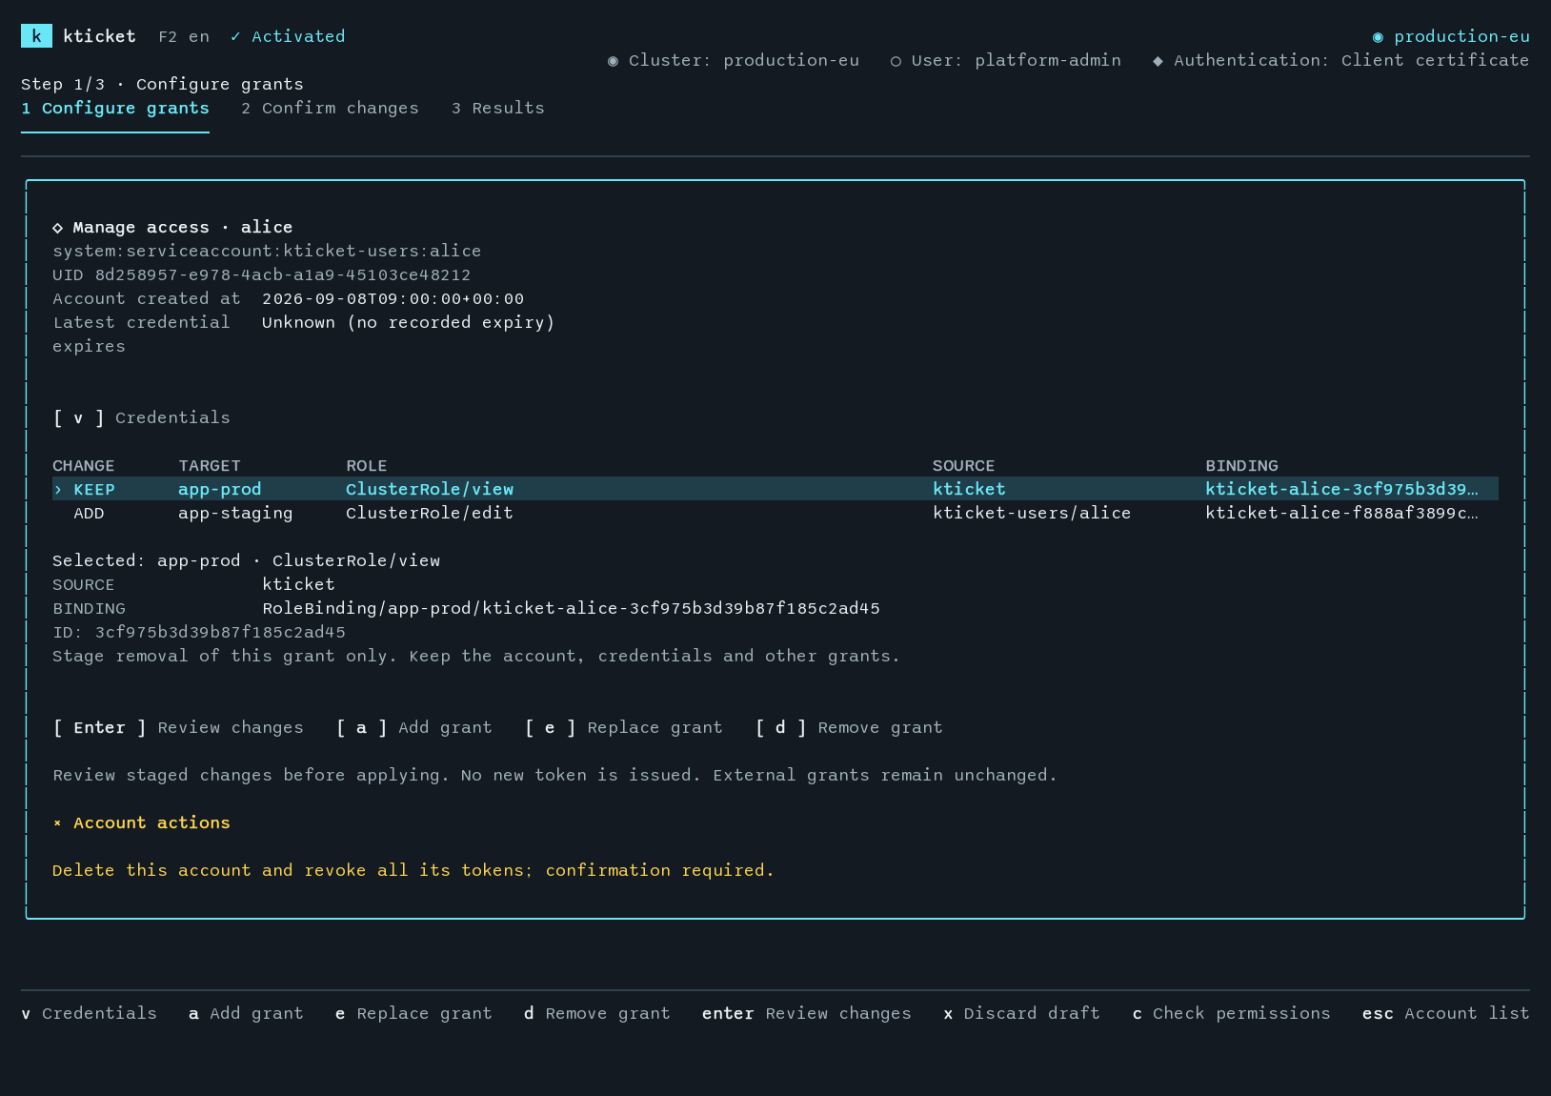Image resolution: width=1551 pixels, height=1096 pixels.
Task: Click Review changes in the bottom shortcut bar
Action: coord(807,1013)
